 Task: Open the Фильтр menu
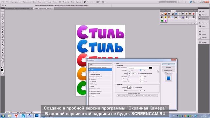[49, 2]
